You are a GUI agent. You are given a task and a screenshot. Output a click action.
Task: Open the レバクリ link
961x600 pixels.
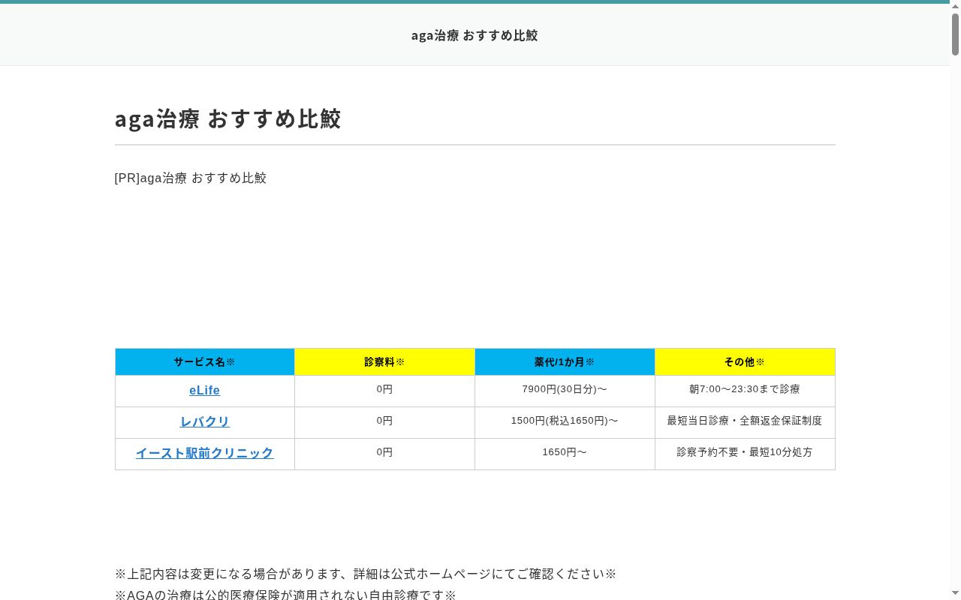click(x=204, y=422)
